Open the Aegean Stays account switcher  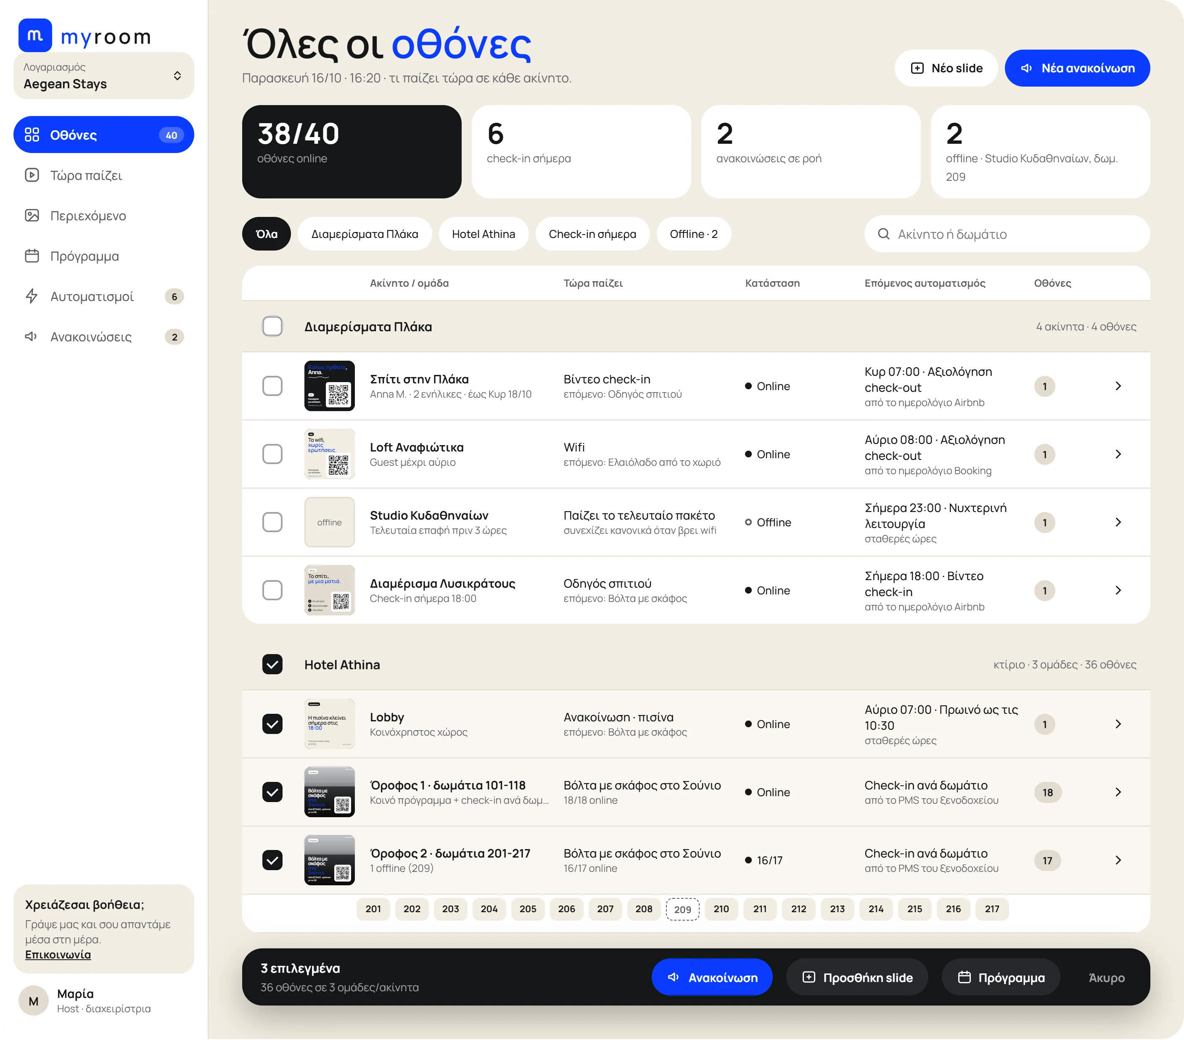tap(104, 76)
